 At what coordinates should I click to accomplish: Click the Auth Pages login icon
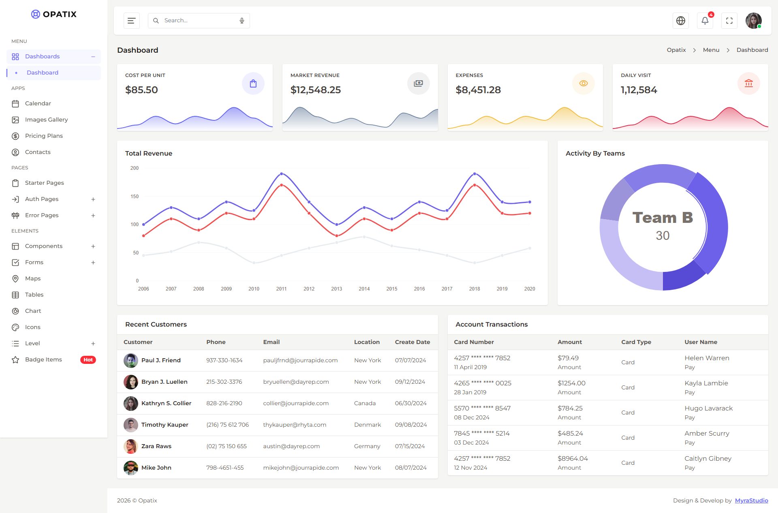point(15,199)
